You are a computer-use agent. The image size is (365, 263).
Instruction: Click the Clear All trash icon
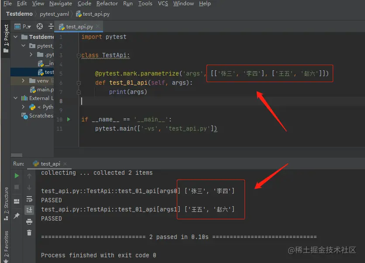[x=29, y=233]
